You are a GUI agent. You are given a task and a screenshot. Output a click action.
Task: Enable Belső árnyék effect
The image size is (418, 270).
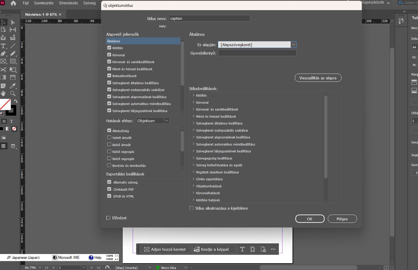[x=109, y=145]
